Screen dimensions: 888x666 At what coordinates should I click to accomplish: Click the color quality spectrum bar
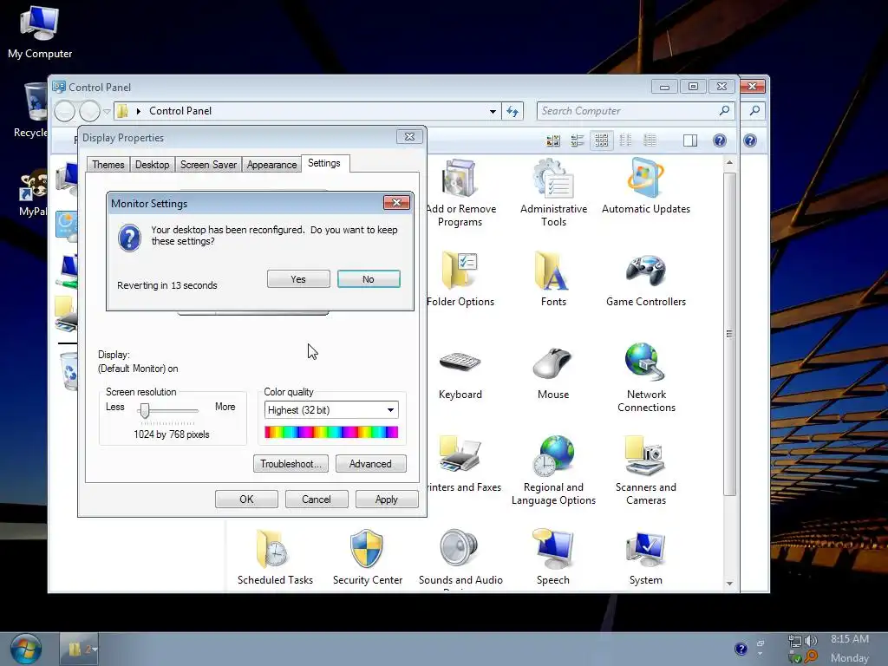click(x=331, y=432)
